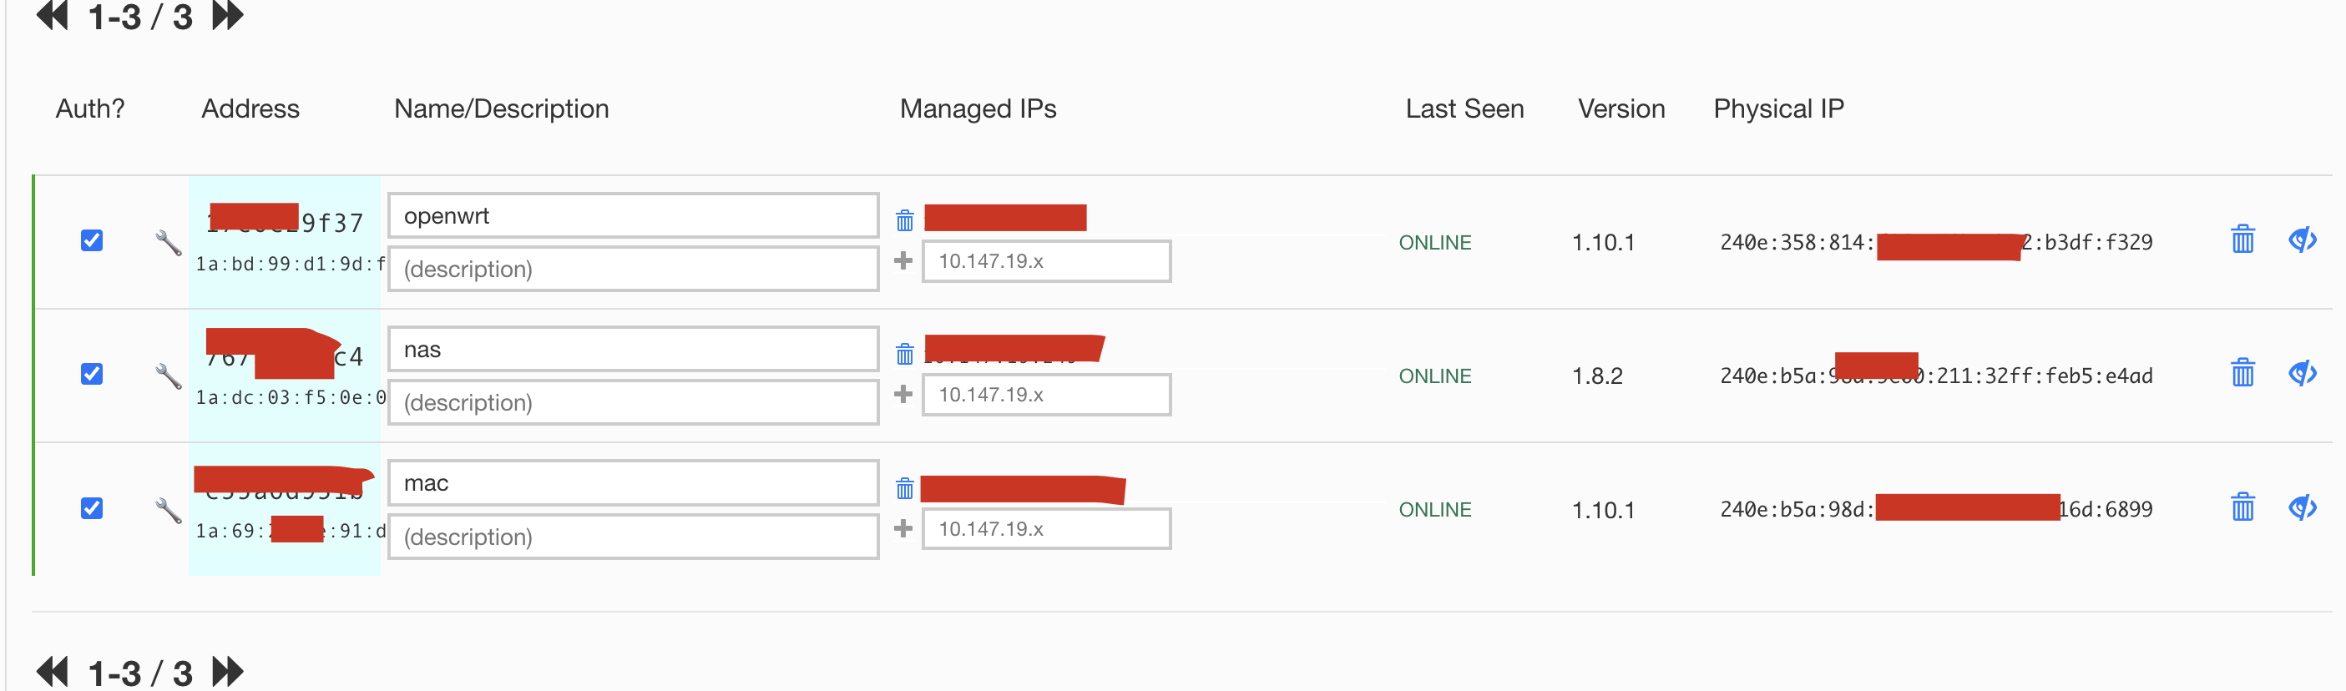The height and width of the screenshot is (691, 2346).
Task: Go to next page at top pagination
Action: [x=228, y=17]
